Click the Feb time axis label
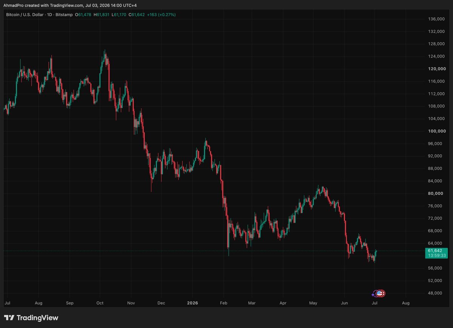453x328 pixels. coord(223,303)
